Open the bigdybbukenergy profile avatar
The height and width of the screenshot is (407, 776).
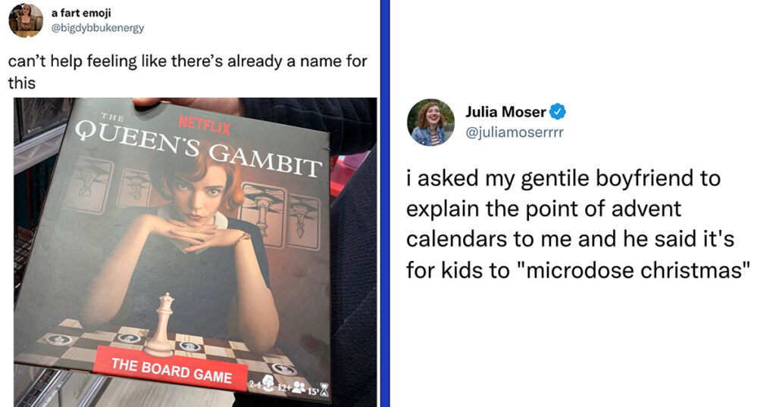(x=26, y=20)
